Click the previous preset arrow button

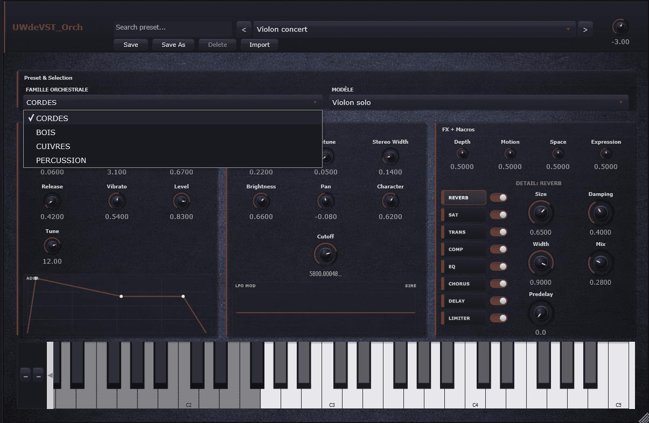point(243,29)
